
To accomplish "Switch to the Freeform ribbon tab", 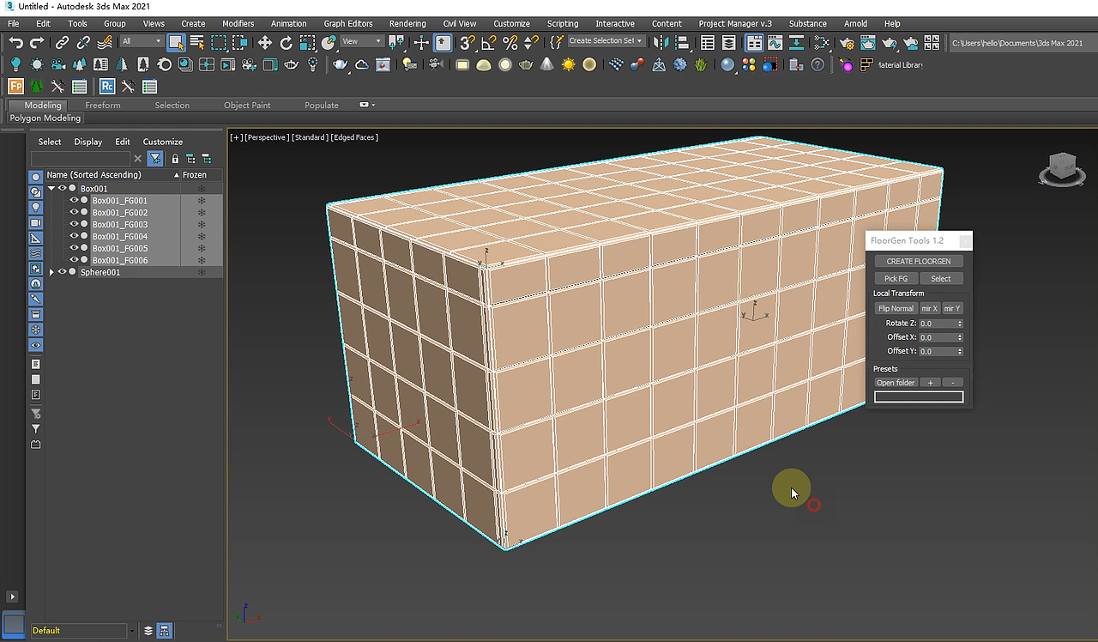I will tap(103, 105).
